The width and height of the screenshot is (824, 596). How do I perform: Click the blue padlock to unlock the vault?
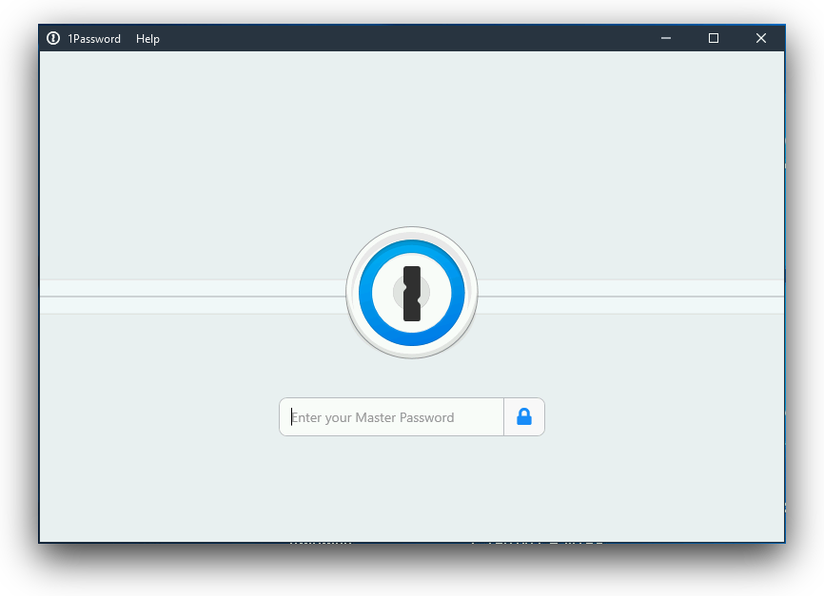523,416
